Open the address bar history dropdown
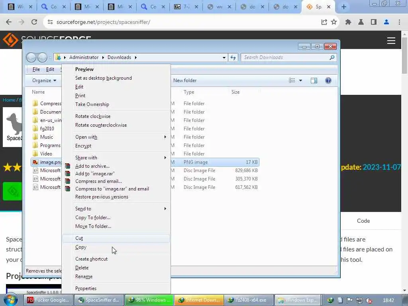This screenshot has height=306, width=408. tap(224, 57)
